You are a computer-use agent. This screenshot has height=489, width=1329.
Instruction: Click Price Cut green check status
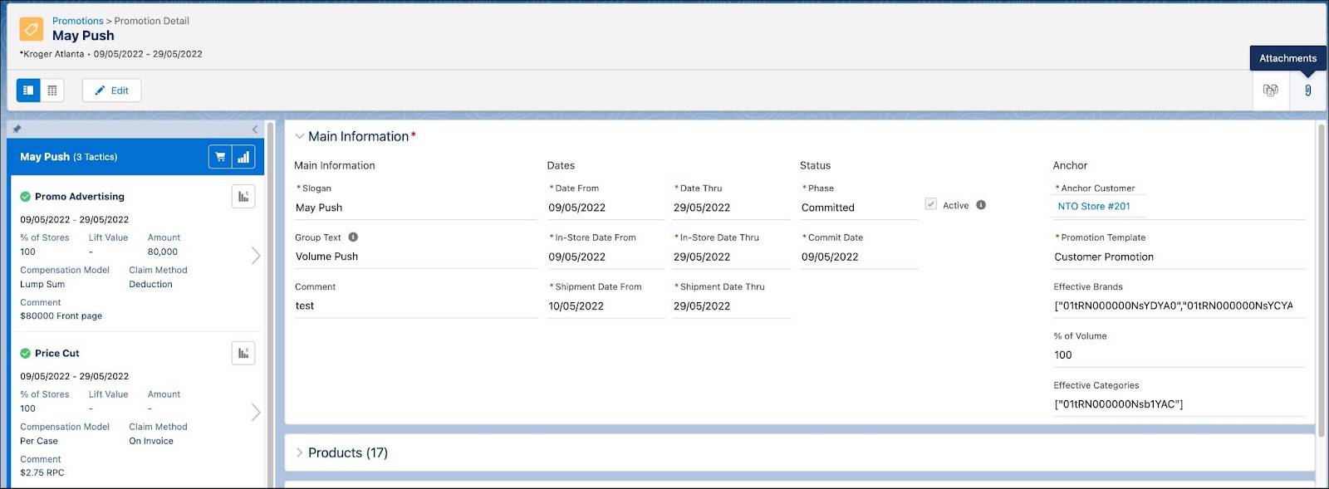[x=25, y=354]
